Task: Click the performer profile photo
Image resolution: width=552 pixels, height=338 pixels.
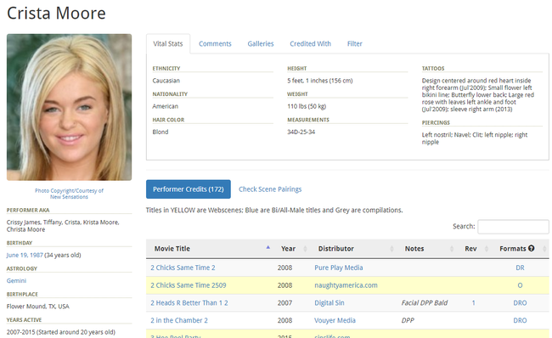Action: (x=69, y=107)
